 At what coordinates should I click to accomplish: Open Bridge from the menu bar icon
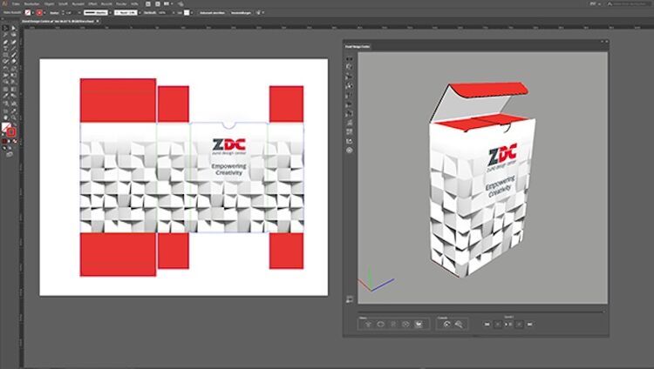(148, 3)
